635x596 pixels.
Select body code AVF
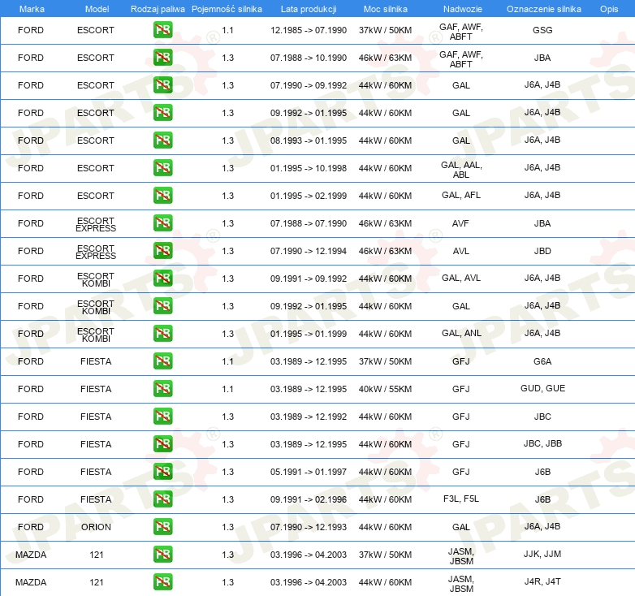pyautogui.click(x=460, y=223)
